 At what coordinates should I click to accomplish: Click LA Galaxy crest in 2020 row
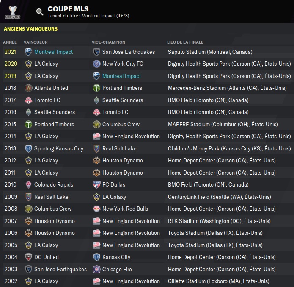click(28, 64)
